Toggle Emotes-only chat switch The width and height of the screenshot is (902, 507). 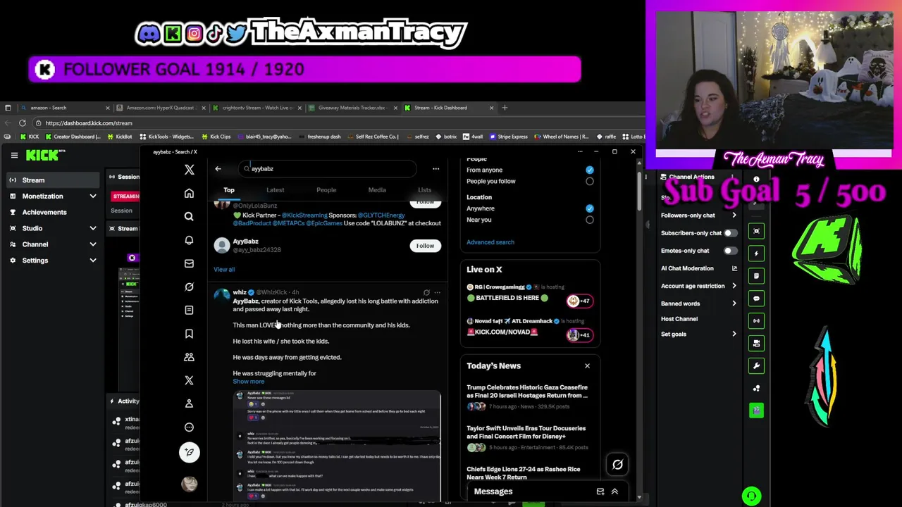[x=730, y=251]
